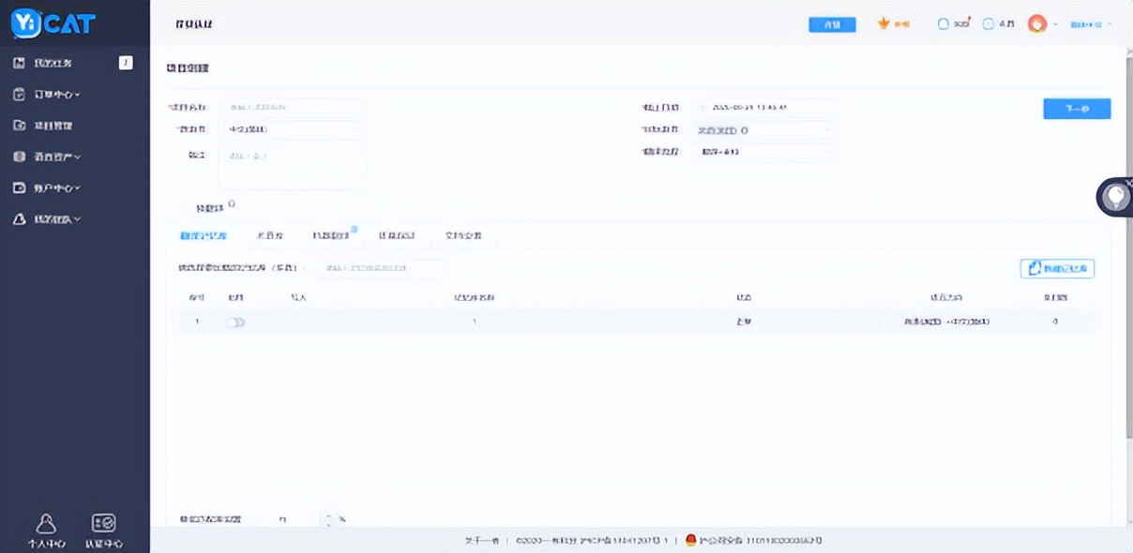
Task: Expand the Order Center (订单中心) sidebar menu
Action: point(56,95)
